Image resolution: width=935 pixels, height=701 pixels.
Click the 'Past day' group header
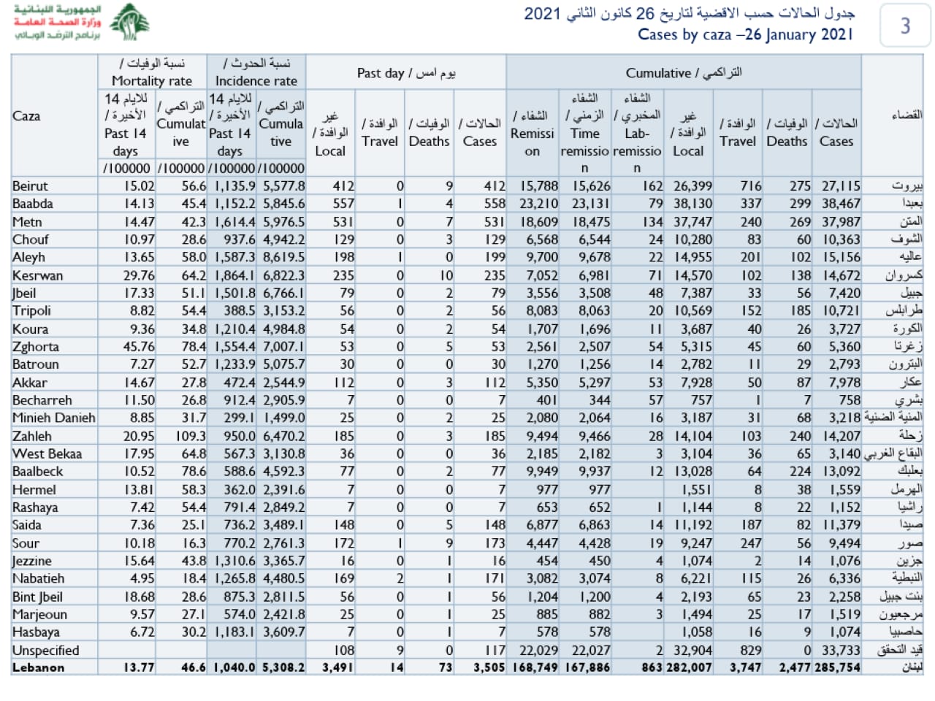(406, 73)
